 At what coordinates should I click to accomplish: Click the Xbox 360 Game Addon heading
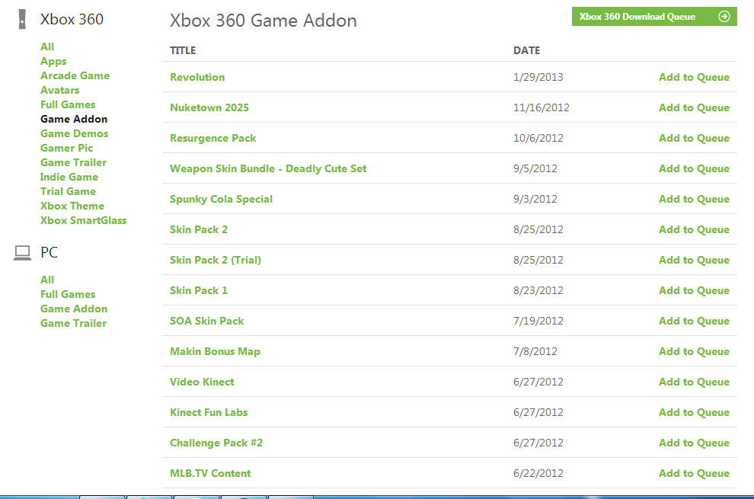(x=263, y=21)
